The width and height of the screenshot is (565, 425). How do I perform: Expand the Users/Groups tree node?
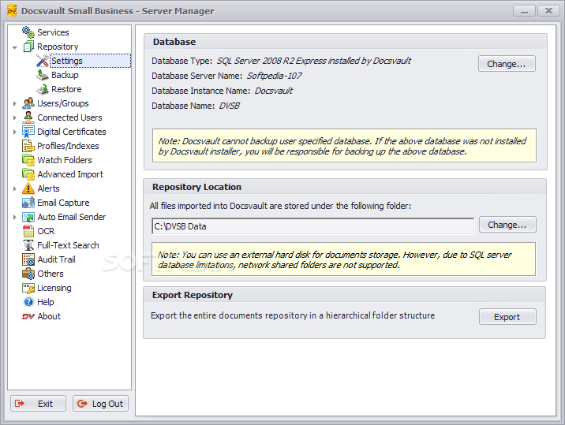click(x=14, y=104)
